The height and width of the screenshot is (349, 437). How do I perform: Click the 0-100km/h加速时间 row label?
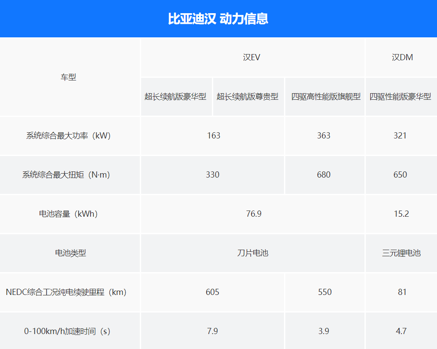[x=70, y=331]
